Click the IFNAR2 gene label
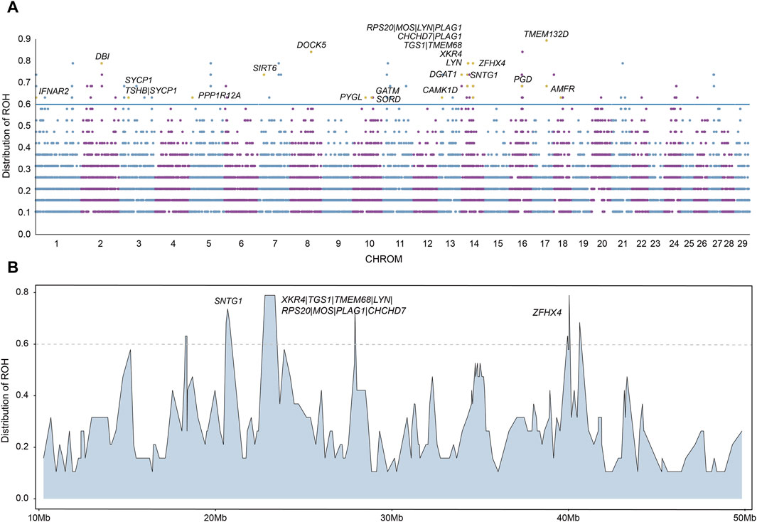The image size is (757, 522). [x=54, y=91]
